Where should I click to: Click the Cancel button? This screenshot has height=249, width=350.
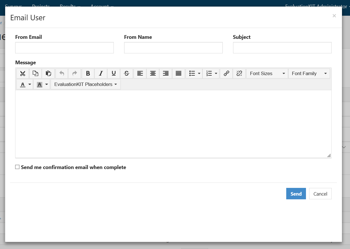pos(320,194)
